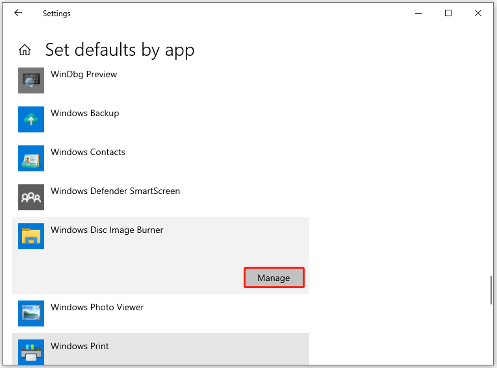Click the Manage button
This screenshot has width=497, height=368.
coord(274,278)
